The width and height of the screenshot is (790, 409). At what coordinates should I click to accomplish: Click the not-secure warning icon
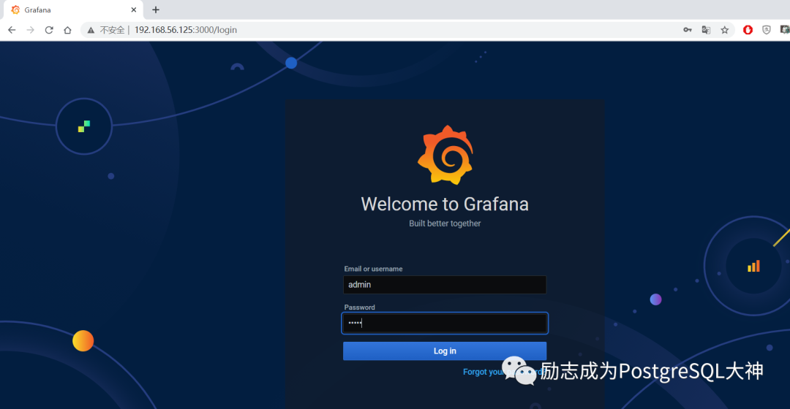click(91, 30)
